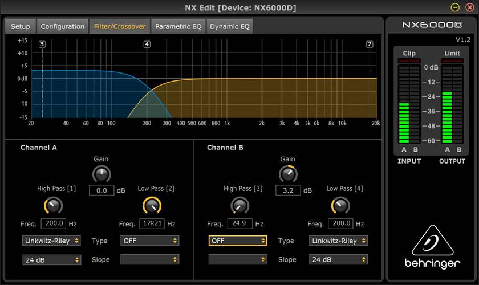Open Channel A Low Pass OFF type dropdown
Image resolution: width=479 pixels, height=285 pixels.
(150, 241)
